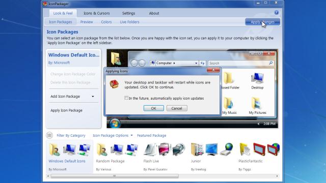
Task: Click the Start orb in the preview
Action: pos(115,124)
